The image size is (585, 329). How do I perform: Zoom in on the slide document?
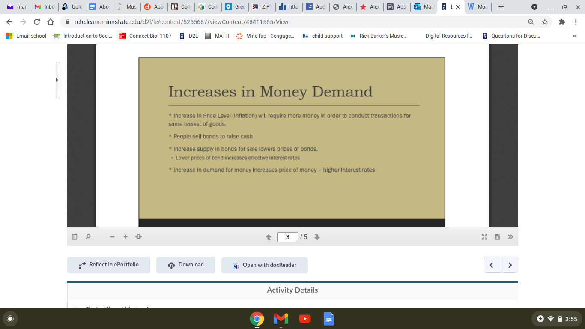tap(125, 236)
